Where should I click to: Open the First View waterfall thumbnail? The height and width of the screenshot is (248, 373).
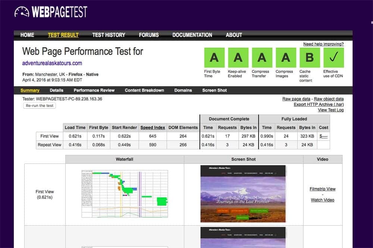[125, 194]
